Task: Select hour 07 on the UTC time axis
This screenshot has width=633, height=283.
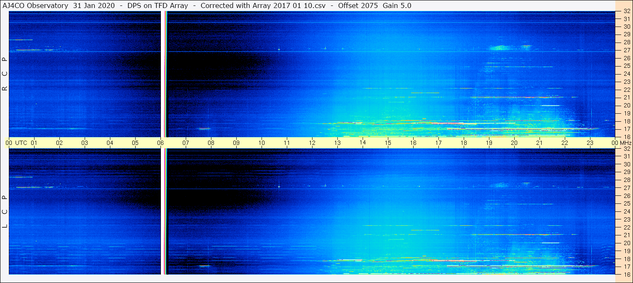Action: tap(186, 143)
